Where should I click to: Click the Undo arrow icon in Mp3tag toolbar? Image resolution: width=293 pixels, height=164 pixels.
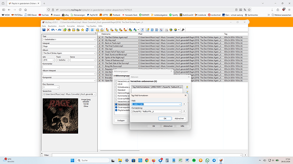(53, 30)
